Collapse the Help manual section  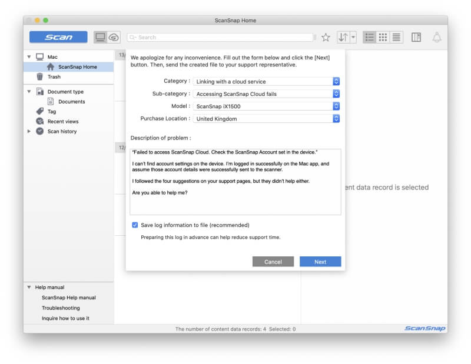click(29, 287)
